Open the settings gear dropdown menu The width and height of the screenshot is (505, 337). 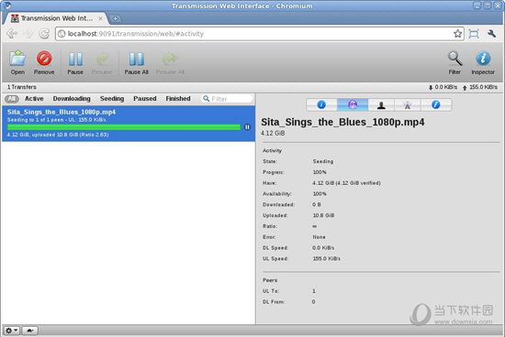coord(12,331)
